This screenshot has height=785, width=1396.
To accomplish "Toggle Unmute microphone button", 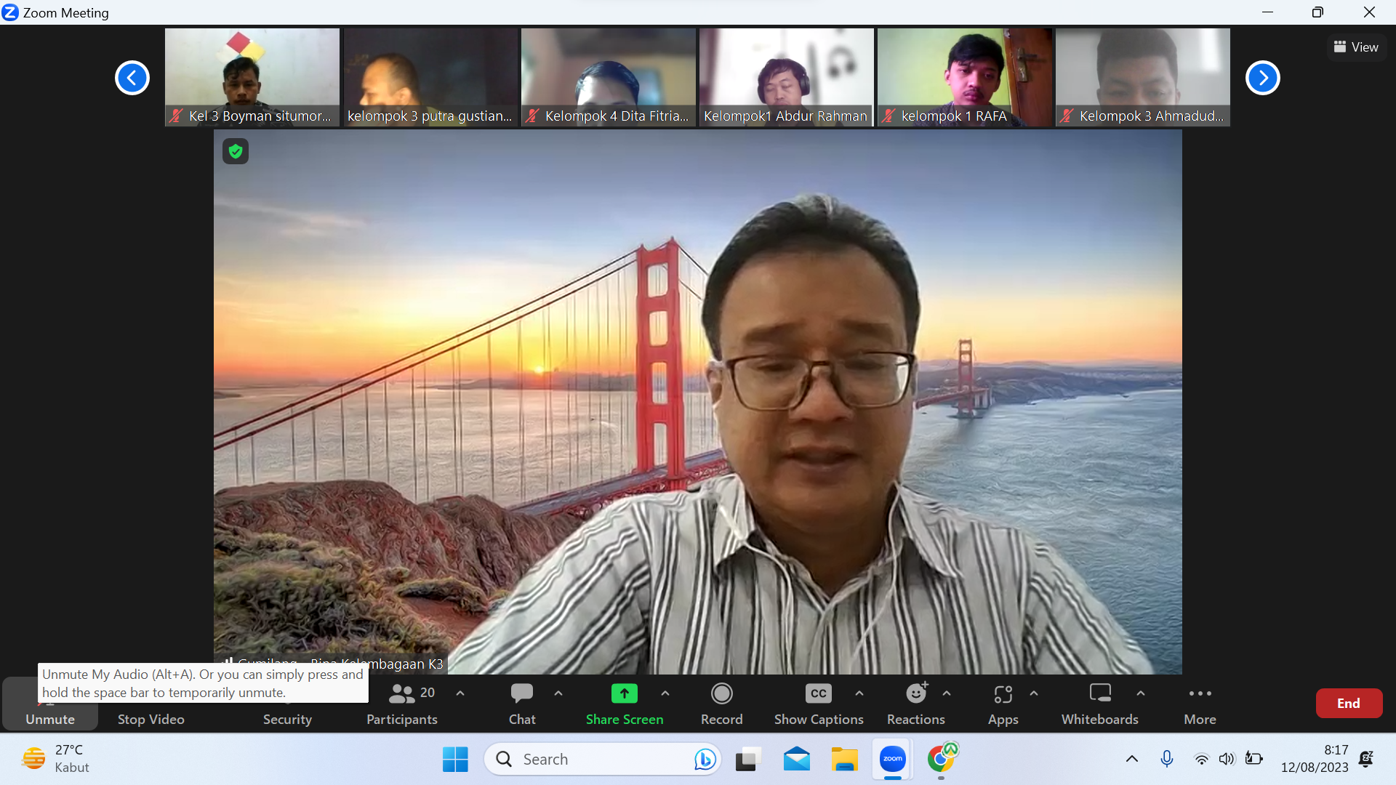I will [50, 718].
